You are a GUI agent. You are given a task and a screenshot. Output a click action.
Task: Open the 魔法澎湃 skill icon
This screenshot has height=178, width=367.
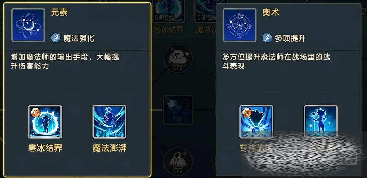pyautogui.click(x=109, y=122)
